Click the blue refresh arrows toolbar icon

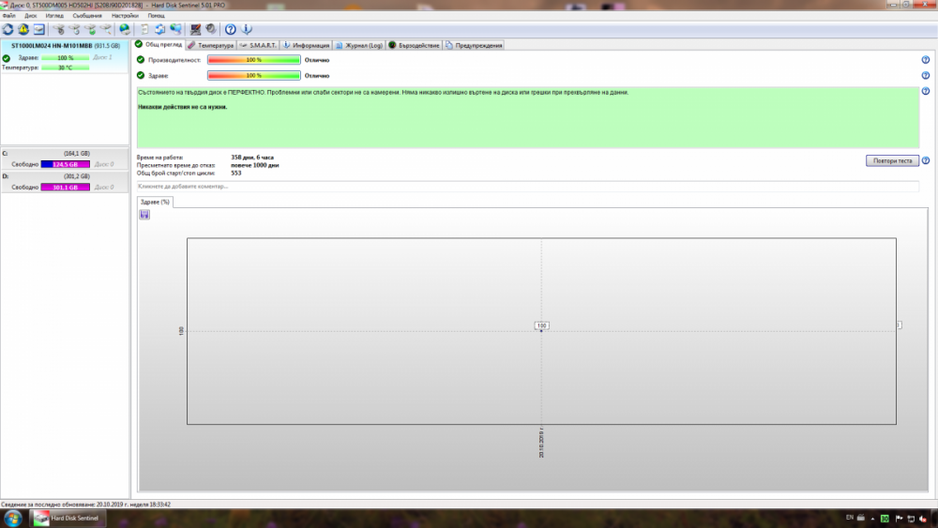(8, 29)
